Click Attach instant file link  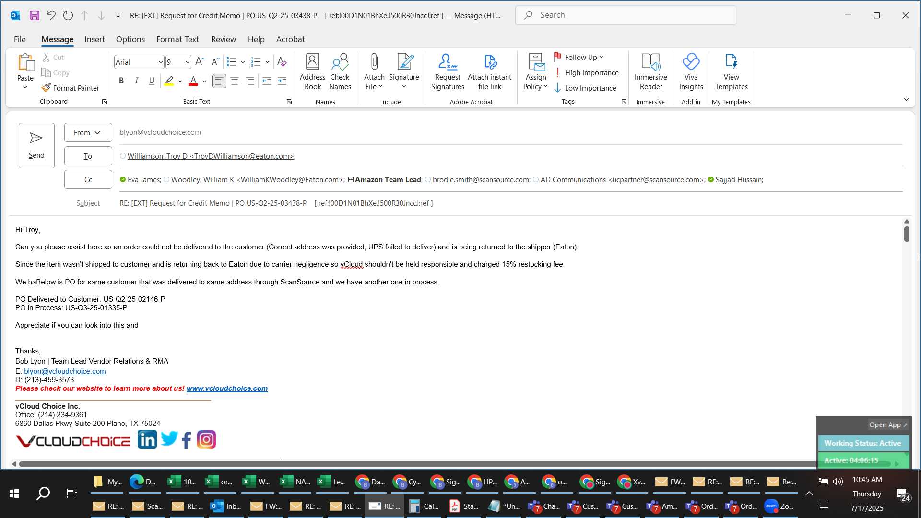[x=489, y=72]
